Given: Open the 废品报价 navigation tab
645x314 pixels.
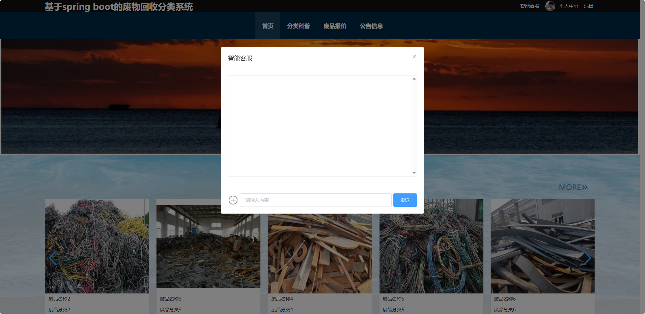Looking at the screenshot, I should pos(335,26).
